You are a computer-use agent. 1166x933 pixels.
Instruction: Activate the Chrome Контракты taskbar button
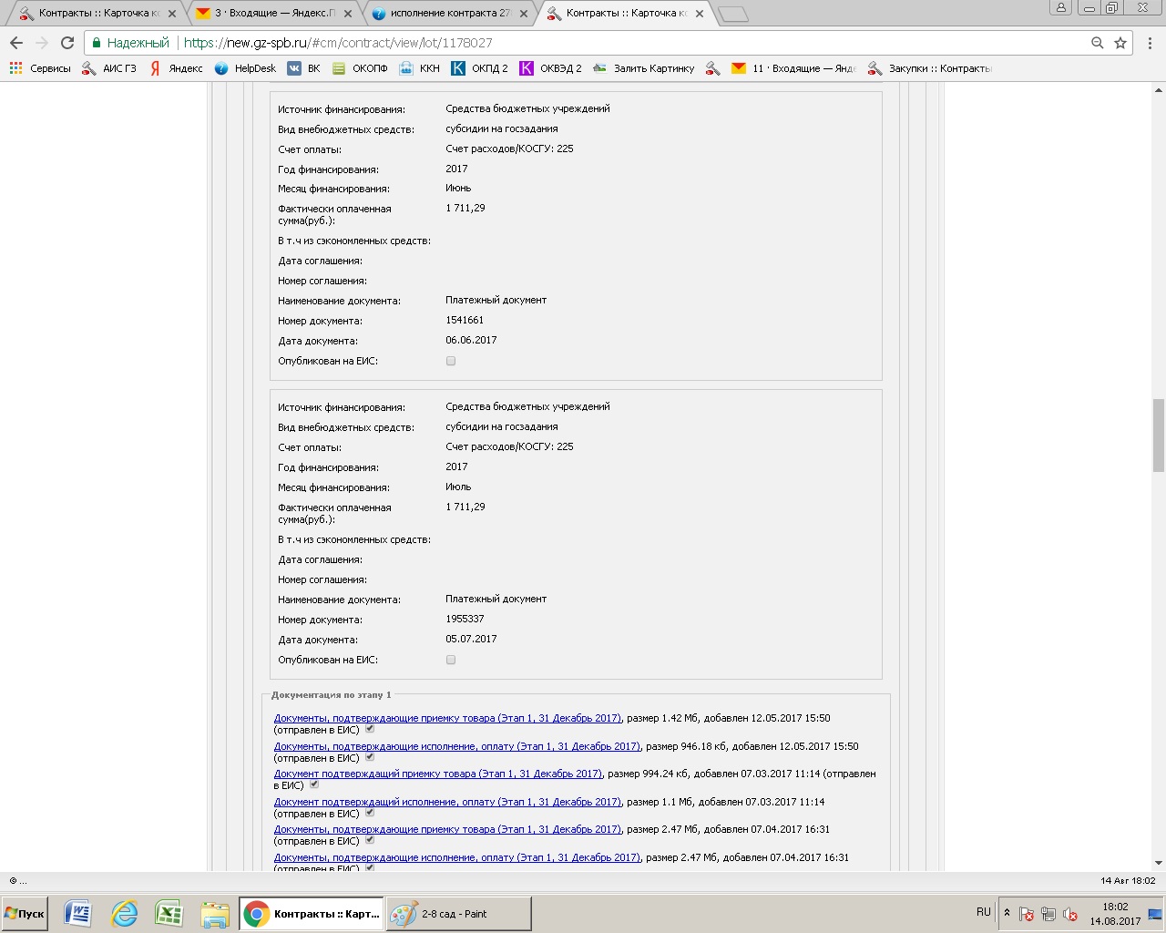coord(312,914)
